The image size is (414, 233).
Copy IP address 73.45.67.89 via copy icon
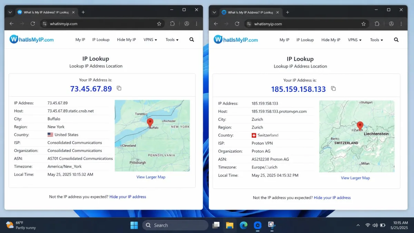pyautogui.click(x=119, y=88)
